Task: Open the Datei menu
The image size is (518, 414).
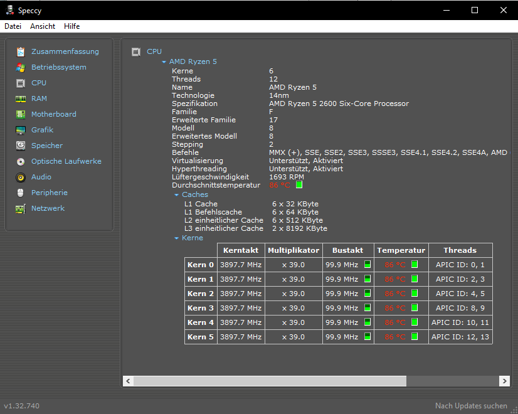Action: 13,26
